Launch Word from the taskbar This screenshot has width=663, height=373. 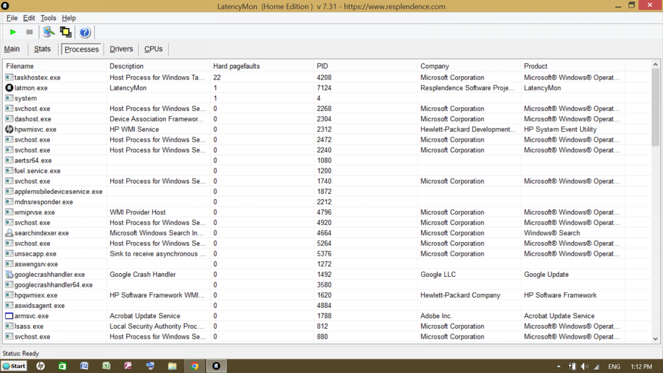85,366
